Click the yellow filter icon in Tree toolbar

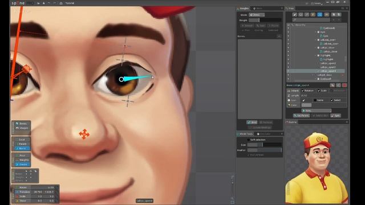[x=313, y=15]
